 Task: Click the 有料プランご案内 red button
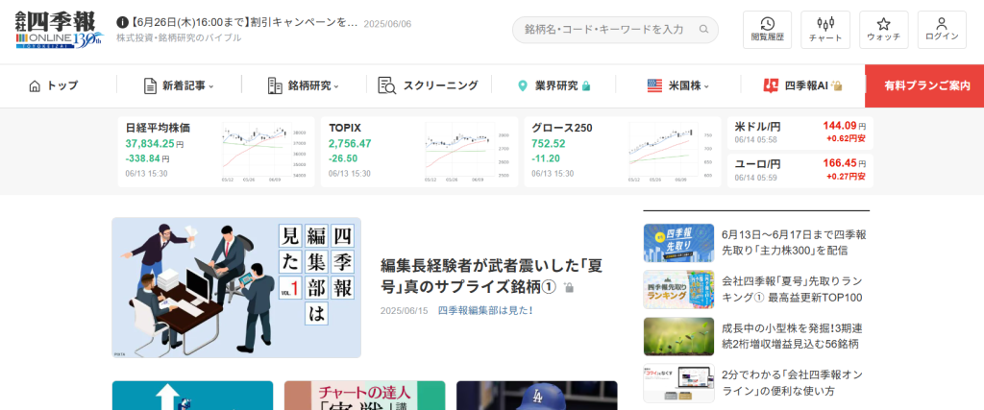pyautogui.click(x=924, y=85)
